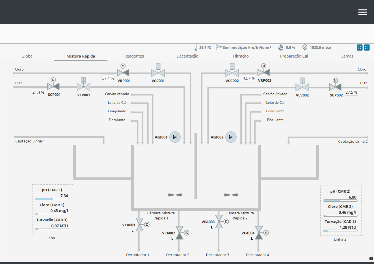Image resolution: width=374 pixels, height=264 pixels.
Task: Open the hamburger menu
Action: click(x=362, y=12)
